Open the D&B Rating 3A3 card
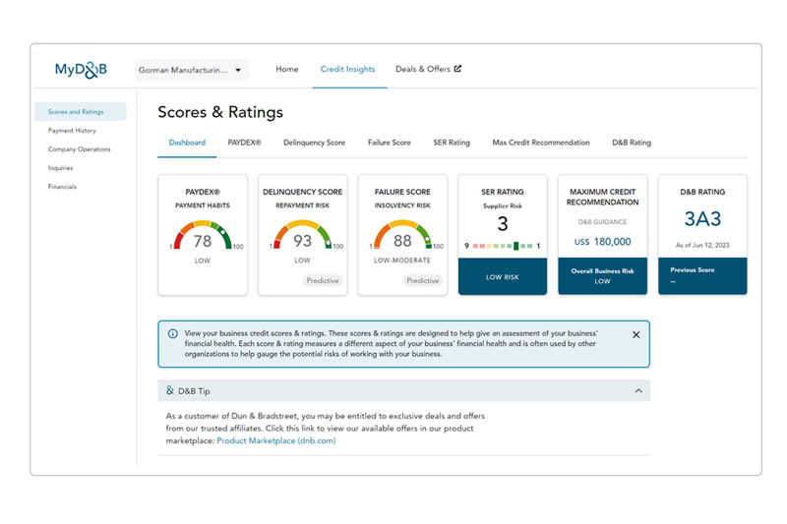Image resolution: width=787 pixels, height=524 pixels. (x=702, y=219)
